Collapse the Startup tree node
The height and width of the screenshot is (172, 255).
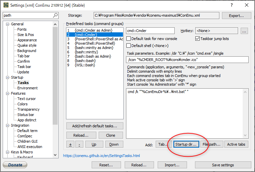tap(7, 77)
